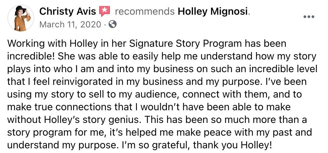Open Christy Avis's profile picture
Screen dimensions: 328x153
tap(21, 18)
